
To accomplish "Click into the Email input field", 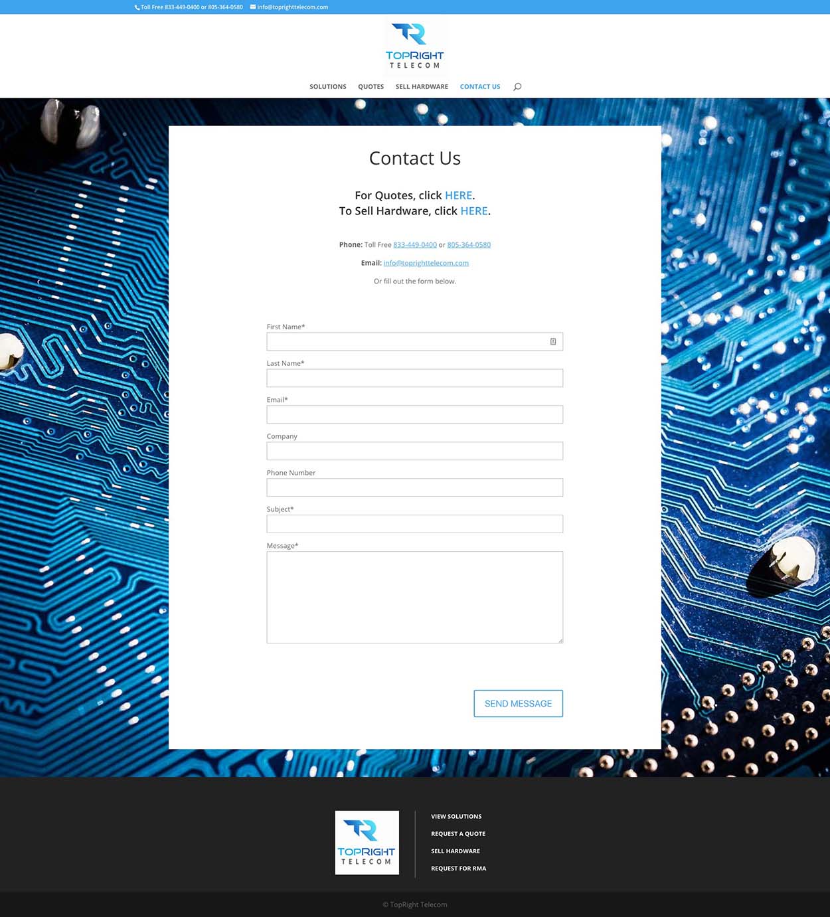I will 414,414.
